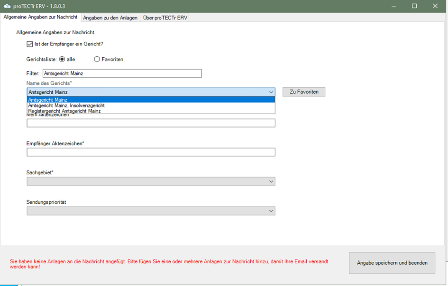
Task: Maximize the proTECTr ERV window
Action: [414, 6]
